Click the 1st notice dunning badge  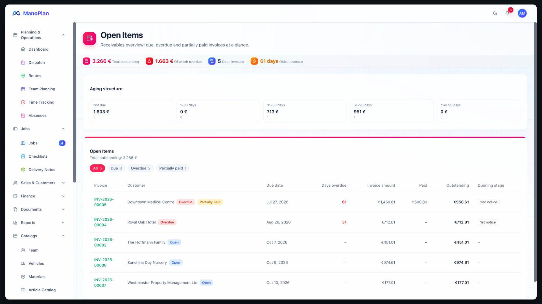[488, 222]
